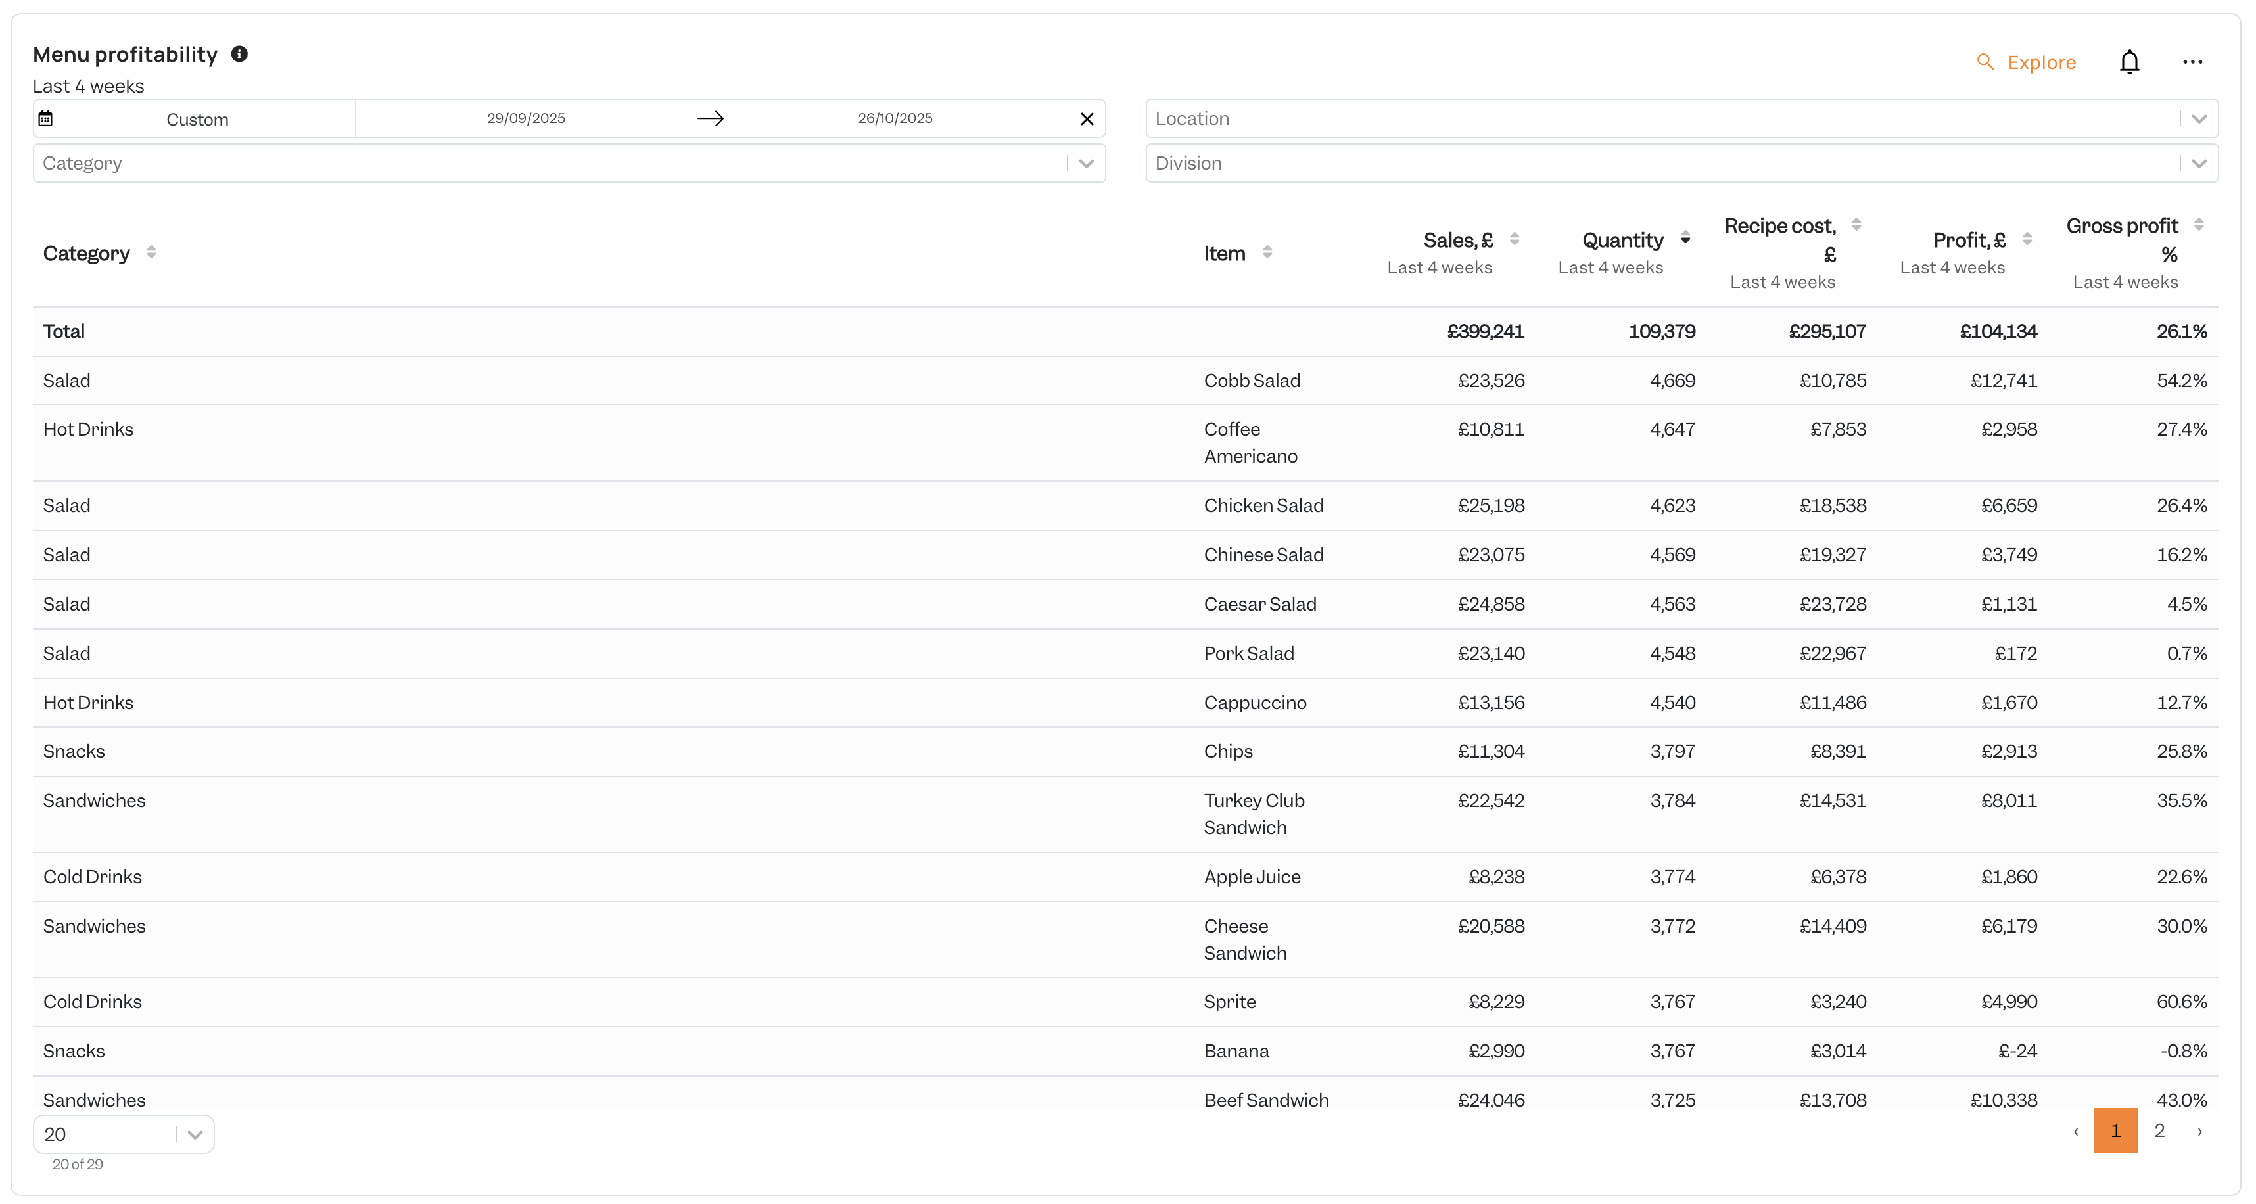Click start date 29/09/2025 field
2256x1204 pixels.
coord(525,118)
